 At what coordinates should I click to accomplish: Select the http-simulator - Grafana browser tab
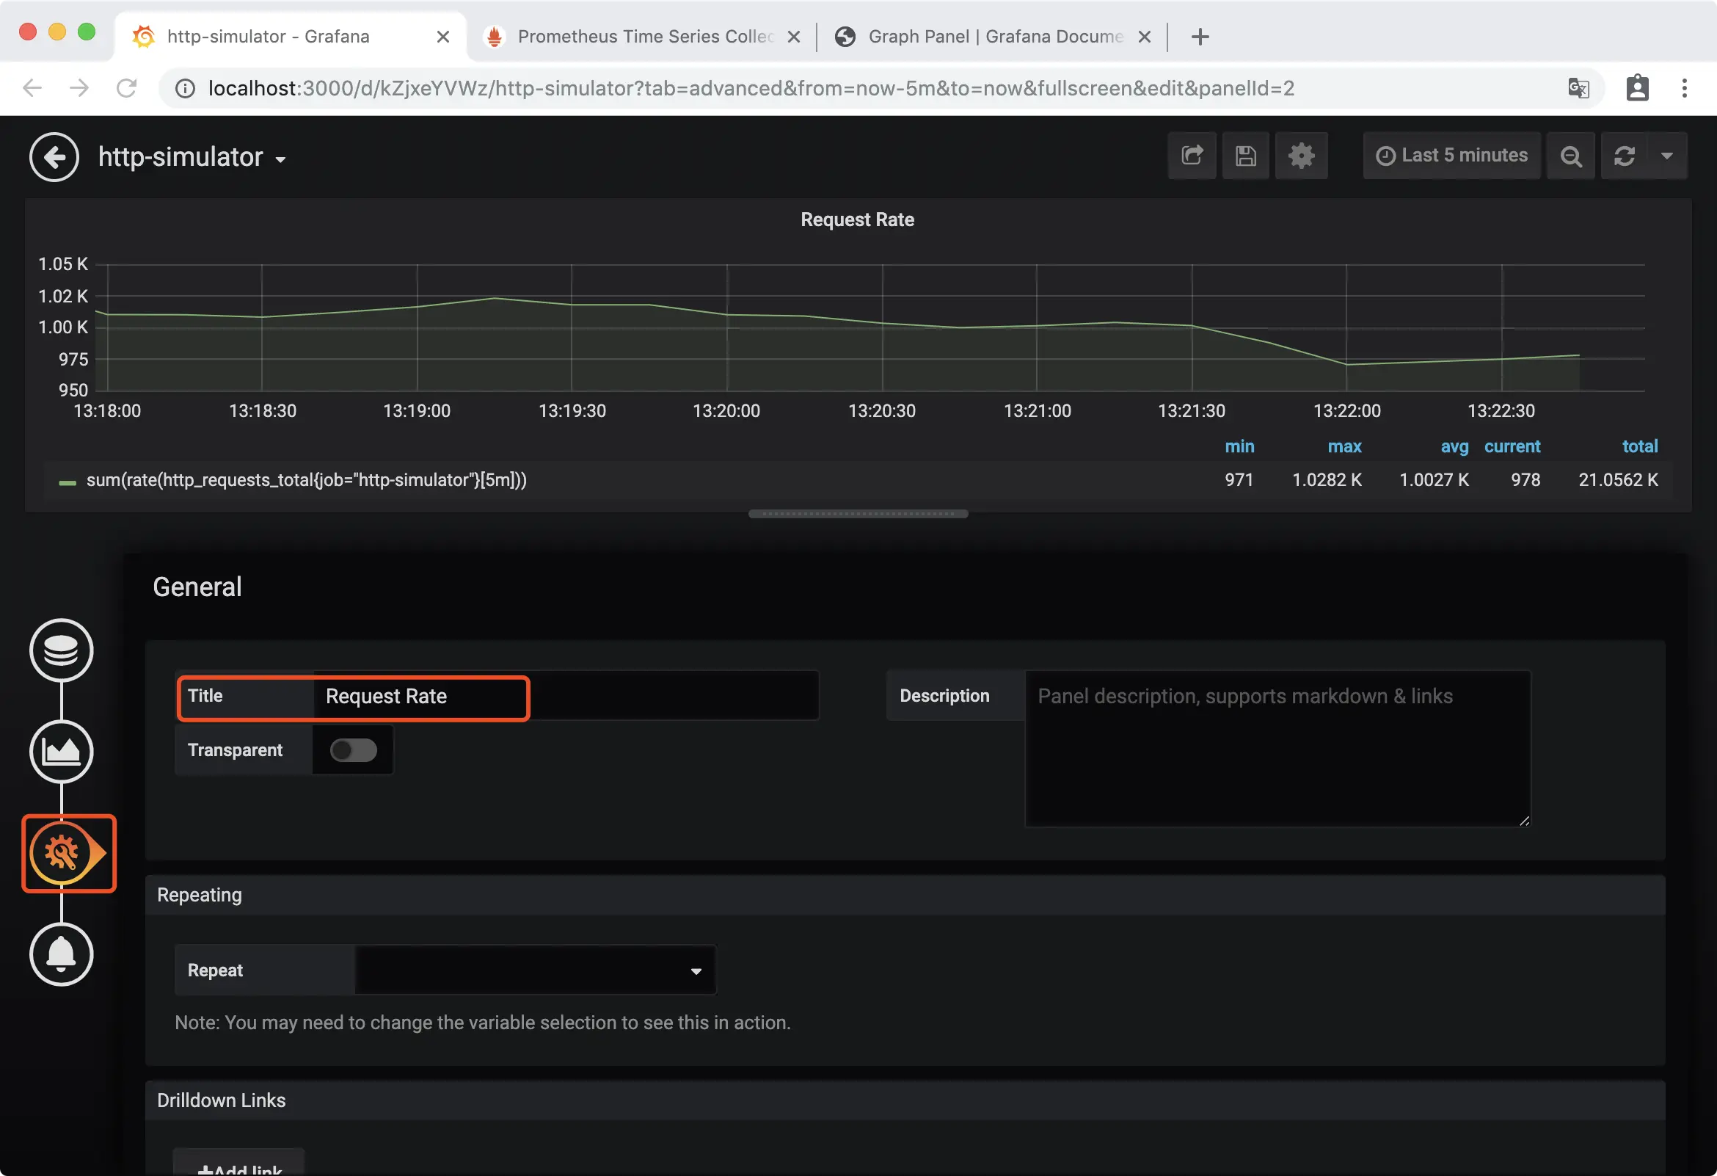point(291,36)
